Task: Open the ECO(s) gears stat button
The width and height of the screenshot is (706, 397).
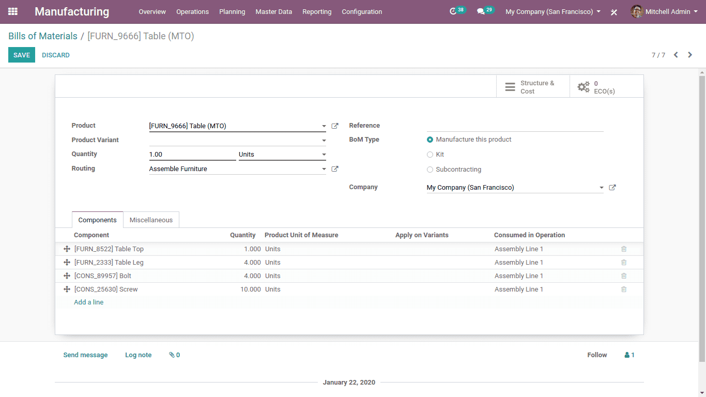Action: (606, 87)
